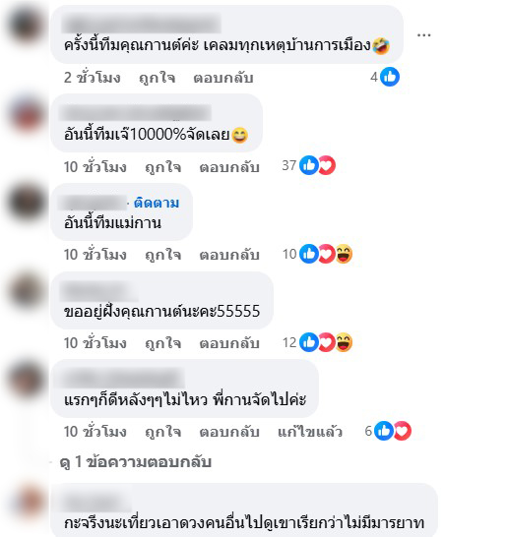Click the like thumb icon beside count 12
Image resolution: width=508 pixels, height=537 pixels.
[x=309, y=342]
